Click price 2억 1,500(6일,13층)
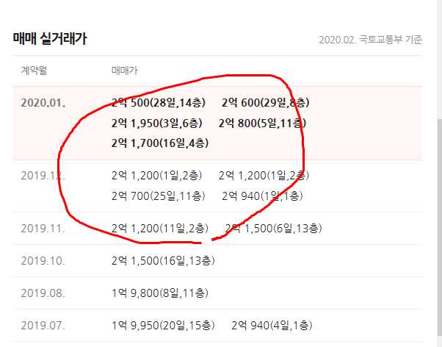This screenshot has height=347, width=442. point(273,229)
